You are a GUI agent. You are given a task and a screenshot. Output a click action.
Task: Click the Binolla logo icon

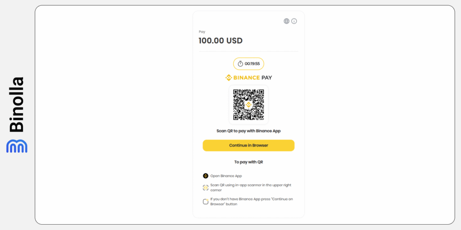tap(17, 146)
